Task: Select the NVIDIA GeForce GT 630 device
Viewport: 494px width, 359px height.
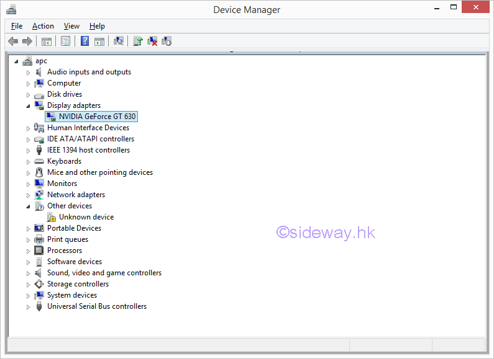Action: click(x=97, y=117)
